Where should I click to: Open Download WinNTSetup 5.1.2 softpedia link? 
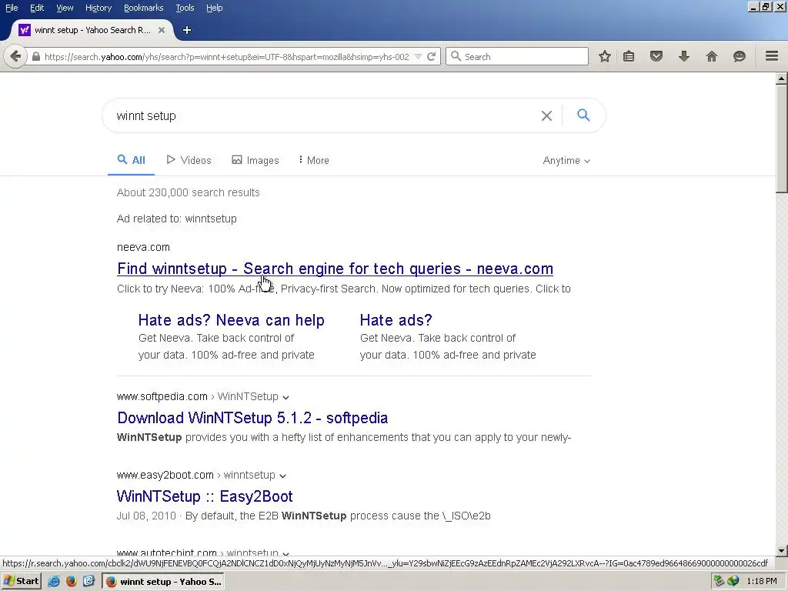pos(252,418)
